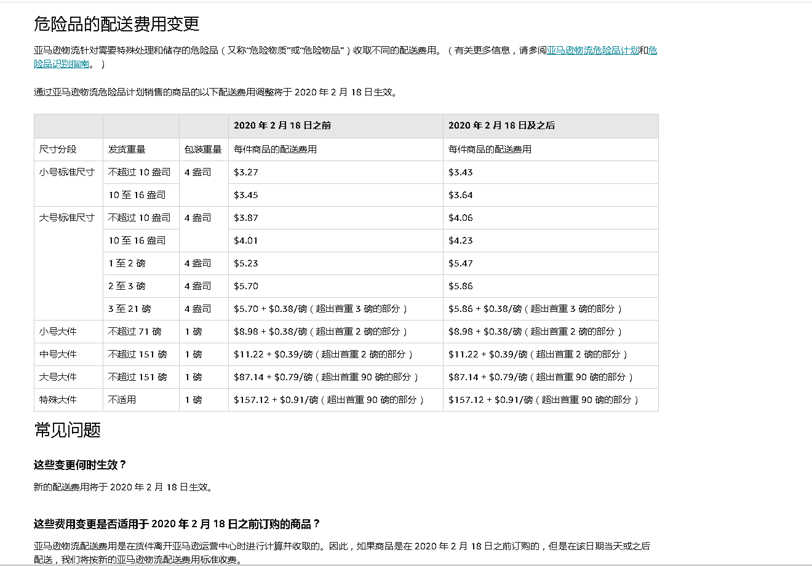
Task: Click 不超过 10 盎司 in the 大号标准尺寸 row
Action: [x=141, y=218]
